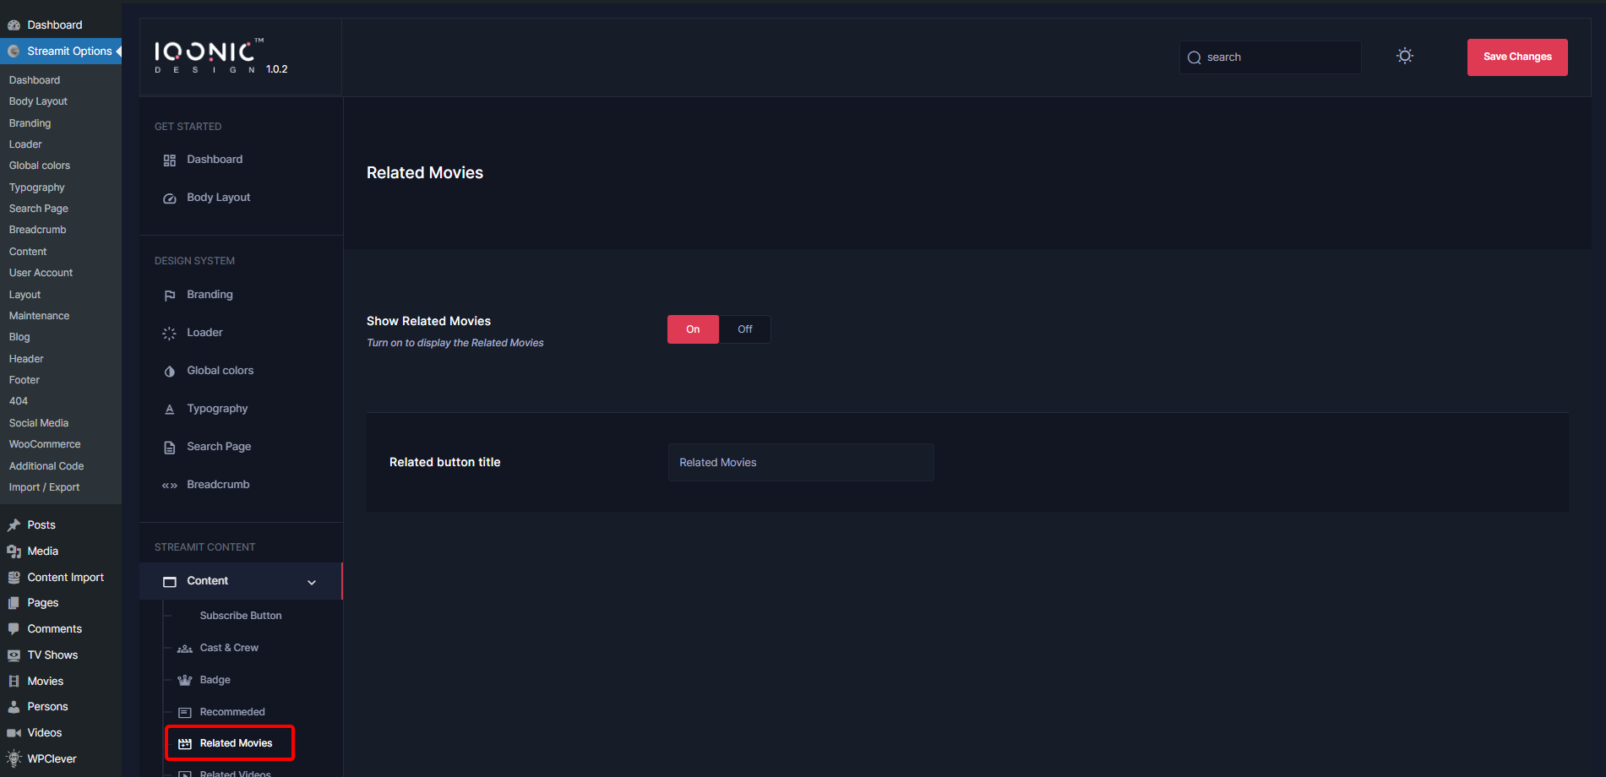Open Additional Code submenu item

[46, 466]
